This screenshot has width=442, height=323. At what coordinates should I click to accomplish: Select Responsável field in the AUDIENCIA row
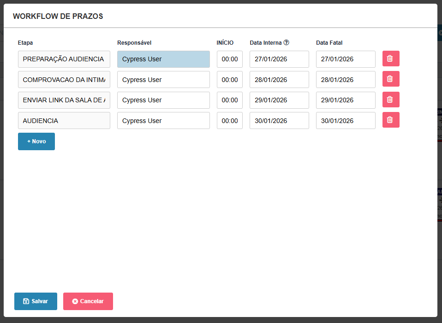pyautogui.click(x=163, y=121)
